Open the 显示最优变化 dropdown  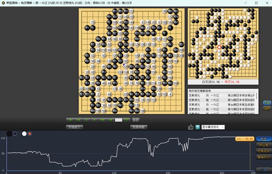[213, 127]
